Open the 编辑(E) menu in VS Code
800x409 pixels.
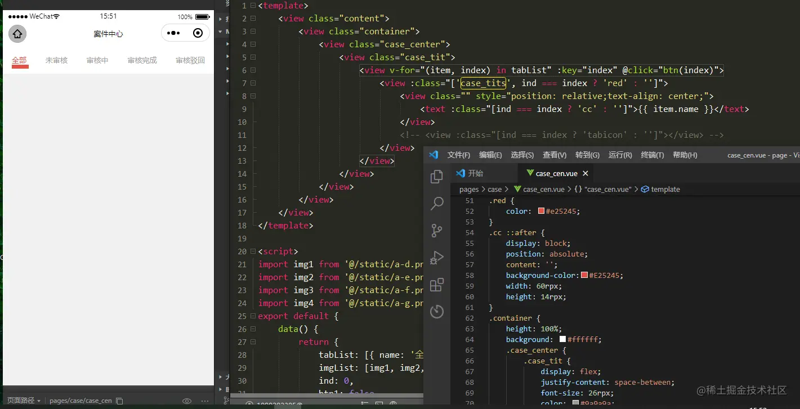click(490, 155)
